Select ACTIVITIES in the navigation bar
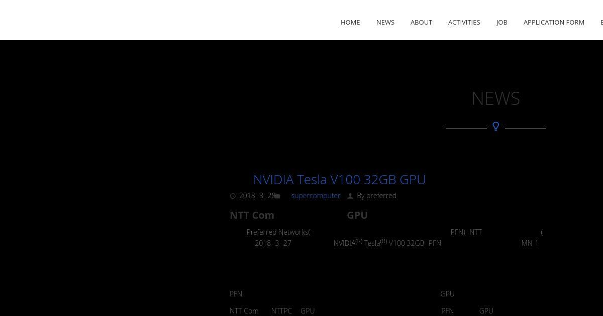The width and height of the screenshot is (603, 316). 464,22
